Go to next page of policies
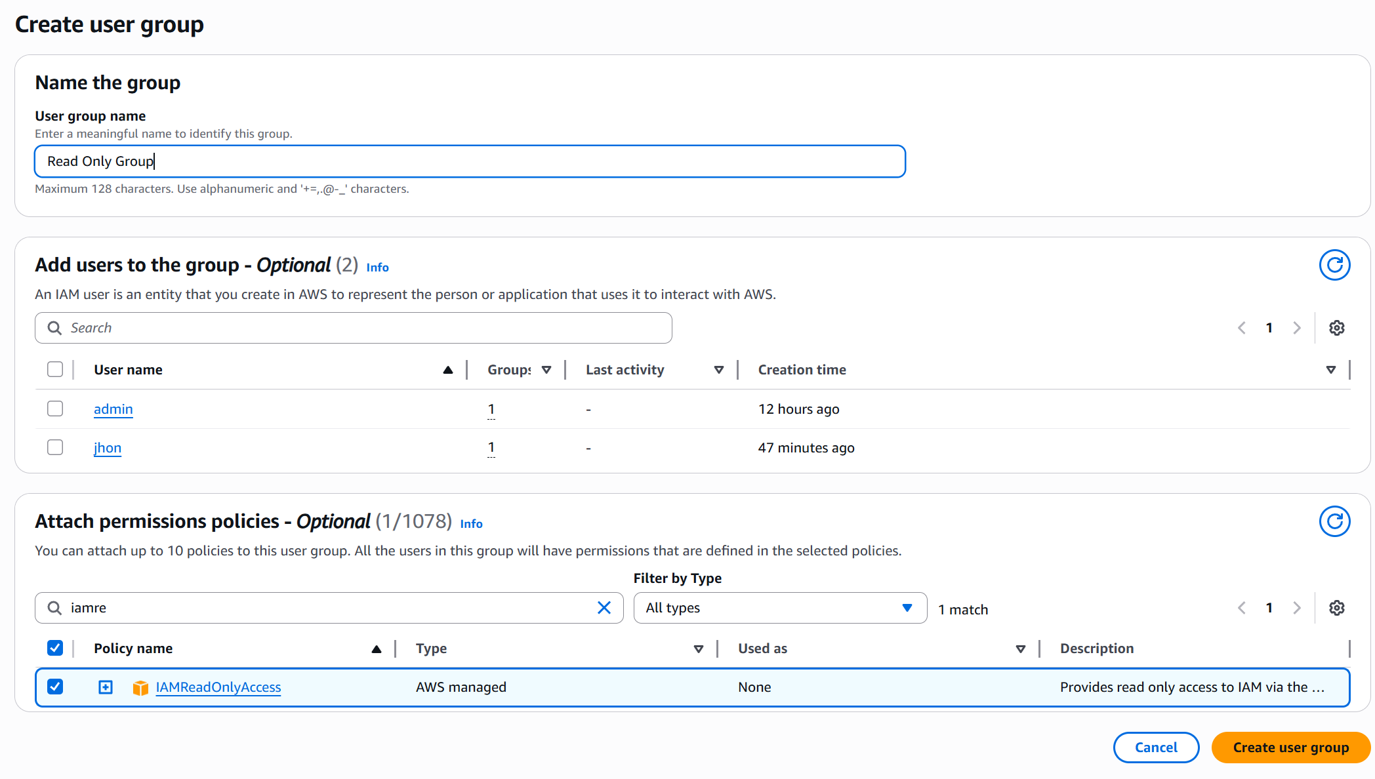1375x779 pixels. 1296,608
